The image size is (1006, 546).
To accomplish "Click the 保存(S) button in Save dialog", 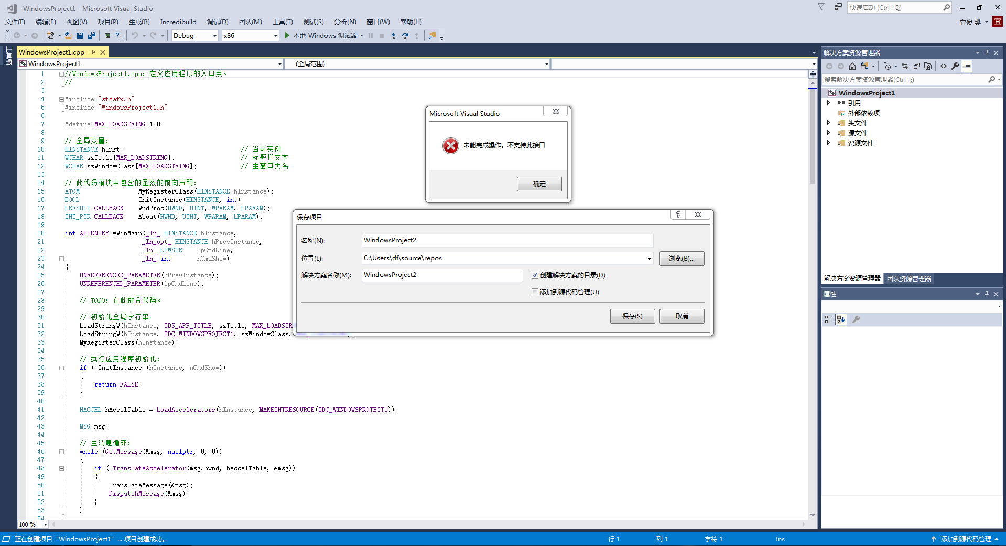I will [x=632, y=316].
